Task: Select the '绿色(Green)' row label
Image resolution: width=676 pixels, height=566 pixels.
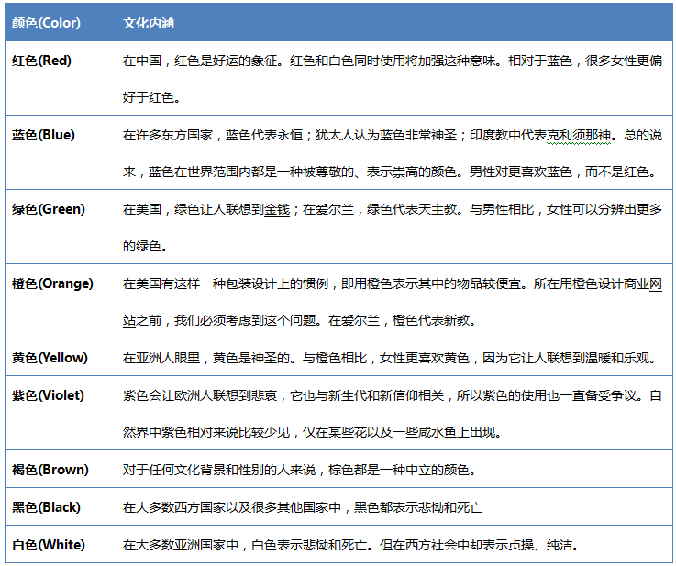Action: pos(49,209)
